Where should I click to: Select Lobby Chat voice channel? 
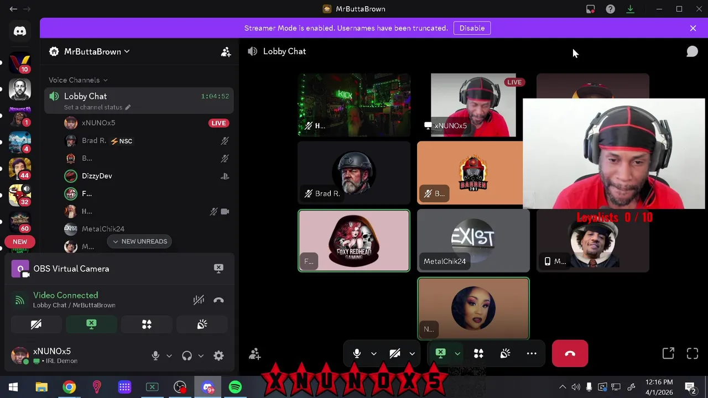tap(138, 101)
